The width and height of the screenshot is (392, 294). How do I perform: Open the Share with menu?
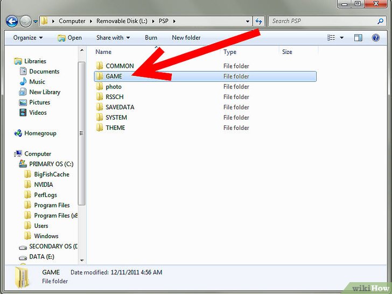(113, 38)
